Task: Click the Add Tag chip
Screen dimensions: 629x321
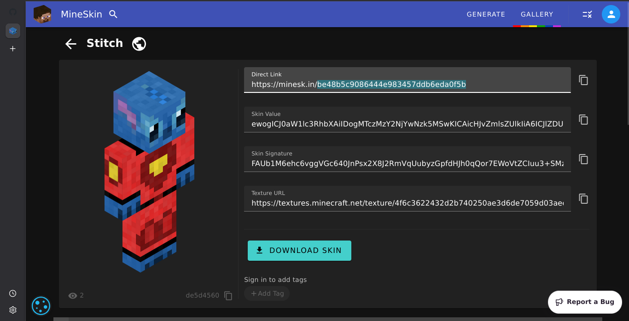Action: point(267,293)
